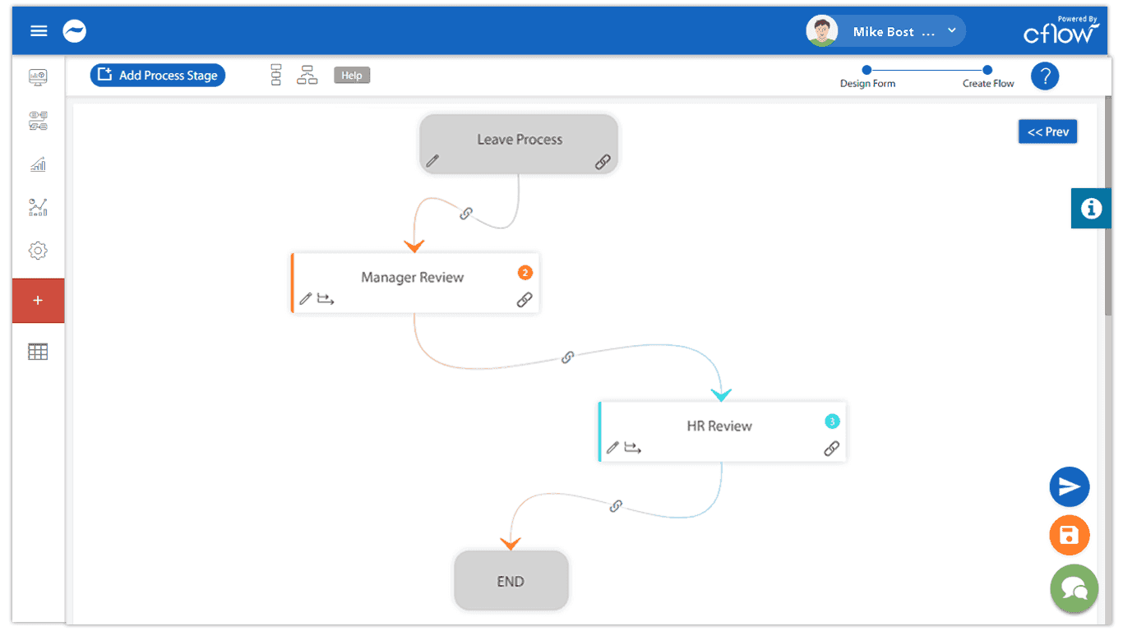This screenshot has width=1123, height=631.
Task: Open the bar chart reports icon in sidebar
Action: pos(38,164)
